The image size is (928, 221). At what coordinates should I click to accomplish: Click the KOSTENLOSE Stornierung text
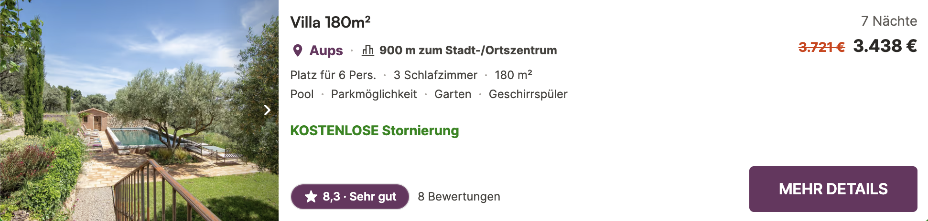pos(375,131)
